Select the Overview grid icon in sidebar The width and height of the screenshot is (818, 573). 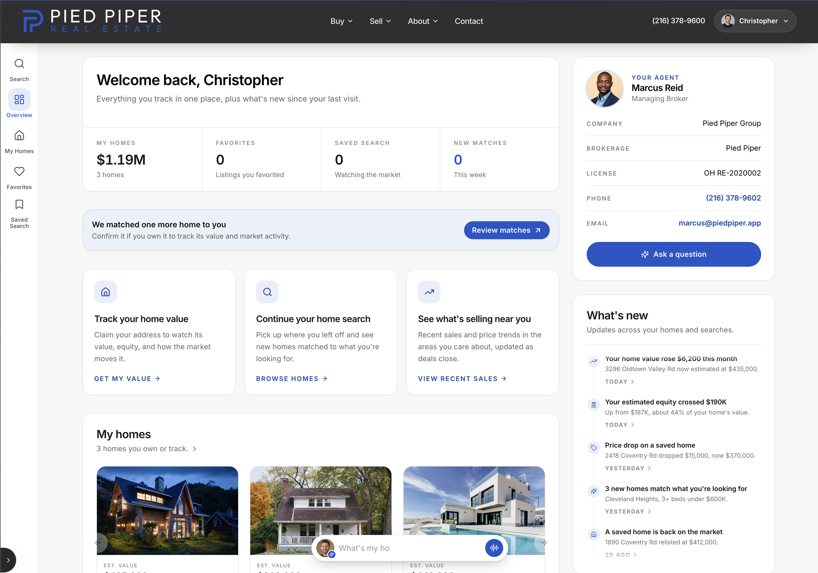(19, 100)
